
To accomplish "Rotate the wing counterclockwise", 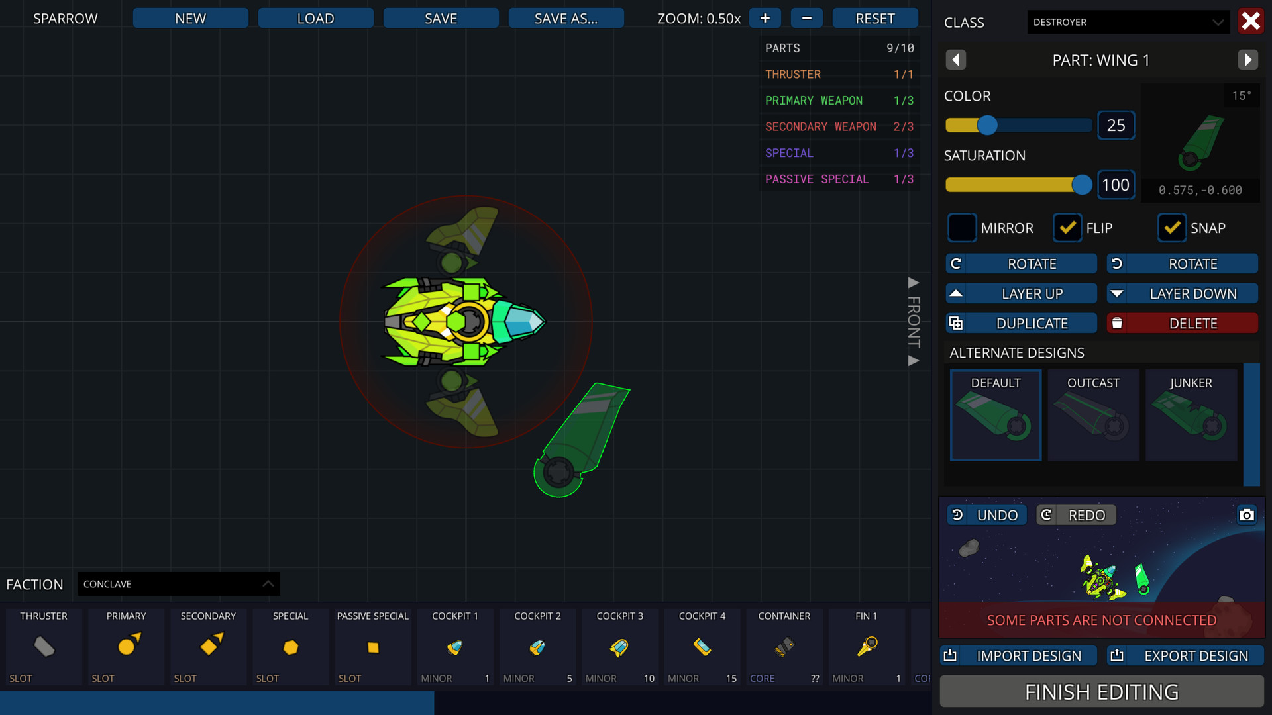I will 1183,263.
